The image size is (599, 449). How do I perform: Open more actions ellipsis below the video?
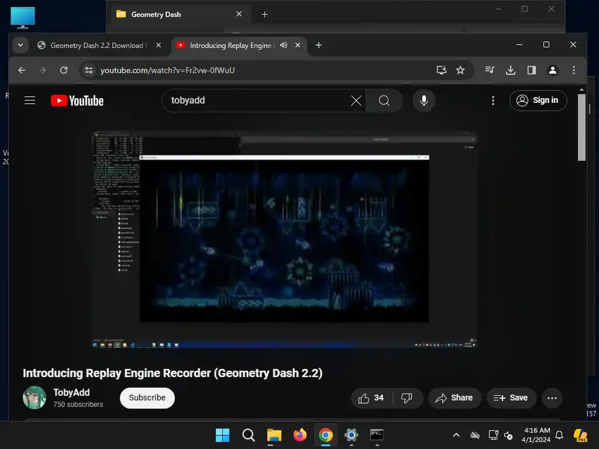pyautogui.click(x=552, y=398)
